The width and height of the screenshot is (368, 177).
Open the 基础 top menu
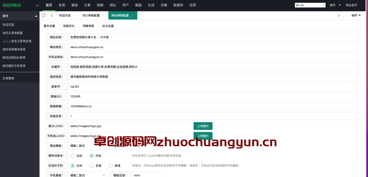pos(74,5)
